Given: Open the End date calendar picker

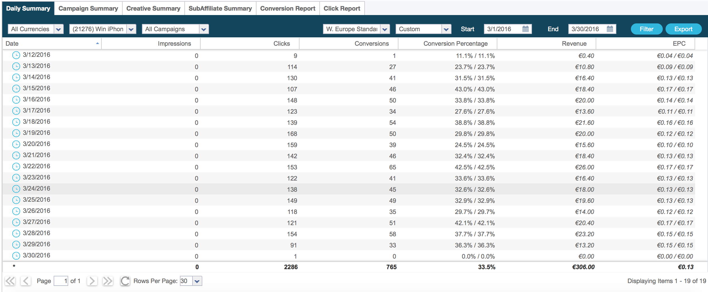Looking at the screenshot, I should (610, 29).
